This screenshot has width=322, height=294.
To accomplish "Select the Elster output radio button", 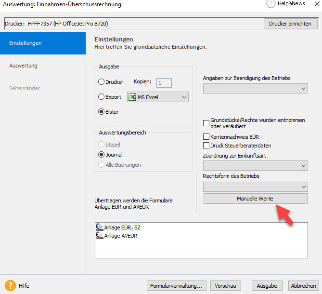I will click(x=101, y=112).
